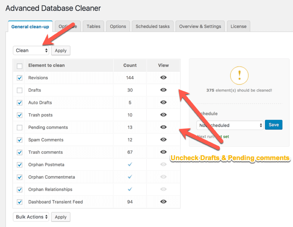Open the Overview & Settings tab
This screenshot has height=227, width=293.
[200, 26]
